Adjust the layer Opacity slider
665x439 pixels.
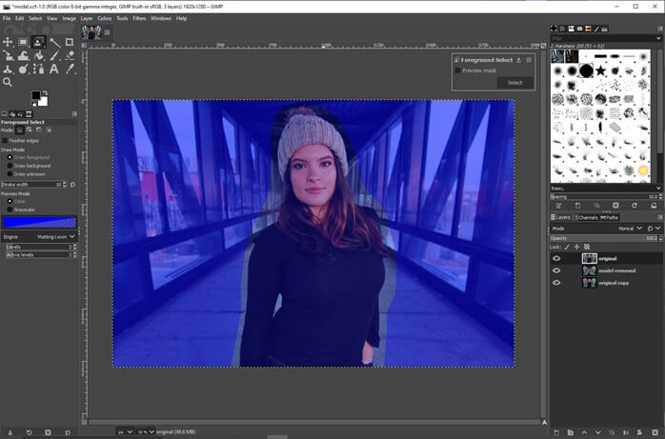click(606, 238)
